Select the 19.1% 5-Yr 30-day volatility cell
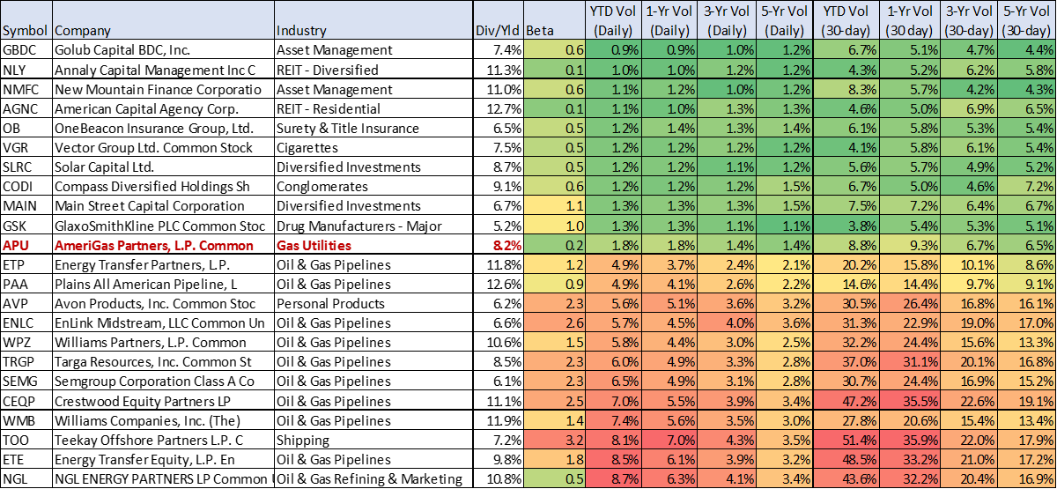Viewport: 1057px width, 489px height. [x=1027, y=401]
